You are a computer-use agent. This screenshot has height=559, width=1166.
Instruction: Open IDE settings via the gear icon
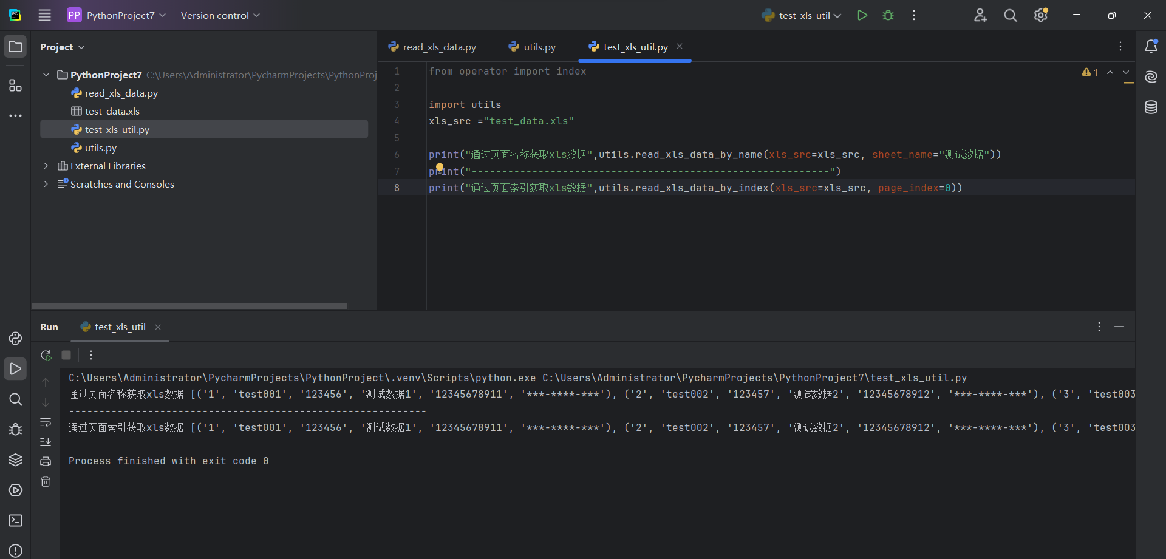[1041, 15]
